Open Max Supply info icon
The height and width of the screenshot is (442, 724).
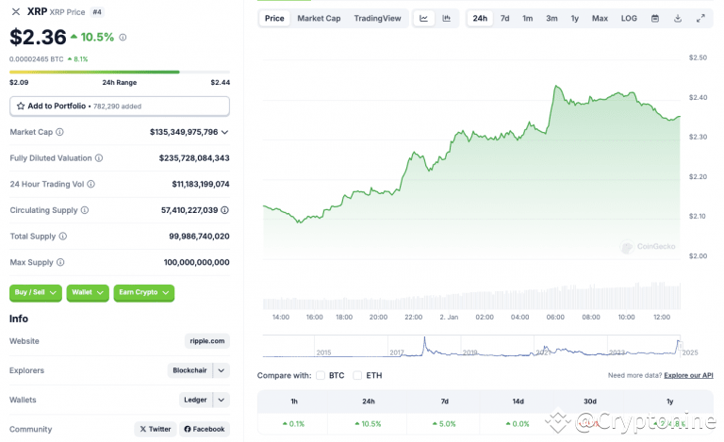tap(60, 263)
